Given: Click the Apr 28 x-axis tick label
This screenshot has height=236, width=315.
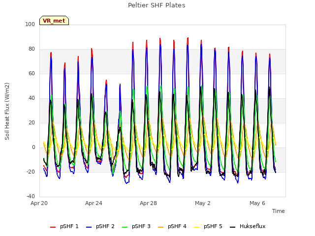Looking at the screenshot, I should pyautogui.click(x=148, y=203).
